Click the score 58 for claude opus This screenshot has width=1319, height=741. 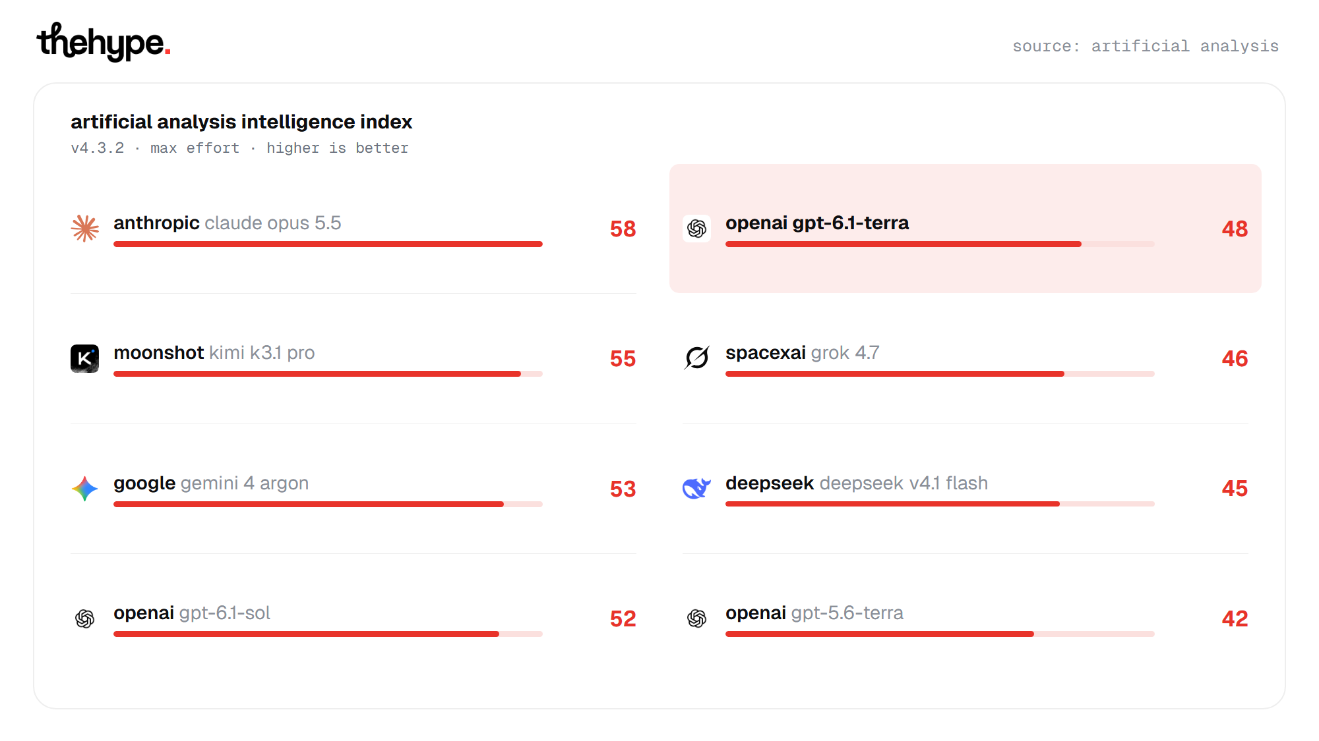[623, 229]
